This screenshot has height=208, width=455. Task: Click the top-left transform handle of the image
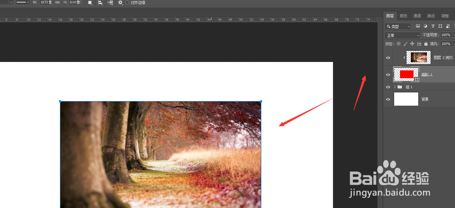click(60, 101)
